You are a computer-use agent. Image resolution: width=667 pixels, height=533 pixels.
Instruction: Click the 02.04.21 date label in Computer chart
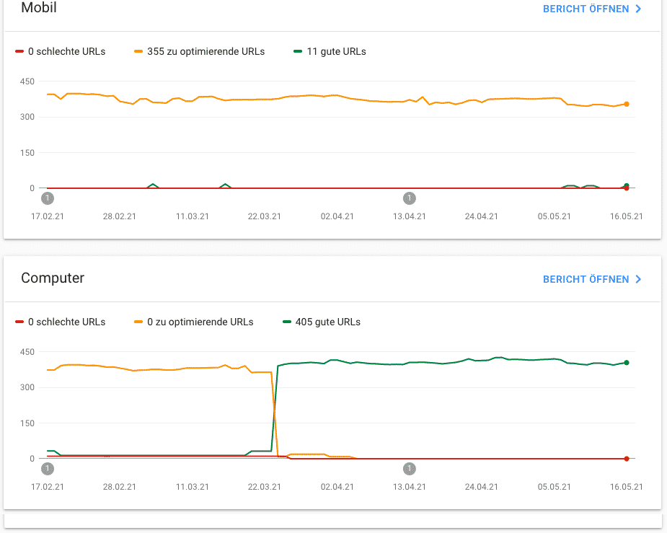tap(337, 487)
